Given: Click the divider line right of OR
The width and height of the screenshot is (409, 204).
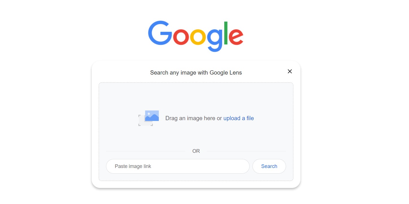Looking at the screenshot, I should [x=246, y=151].
